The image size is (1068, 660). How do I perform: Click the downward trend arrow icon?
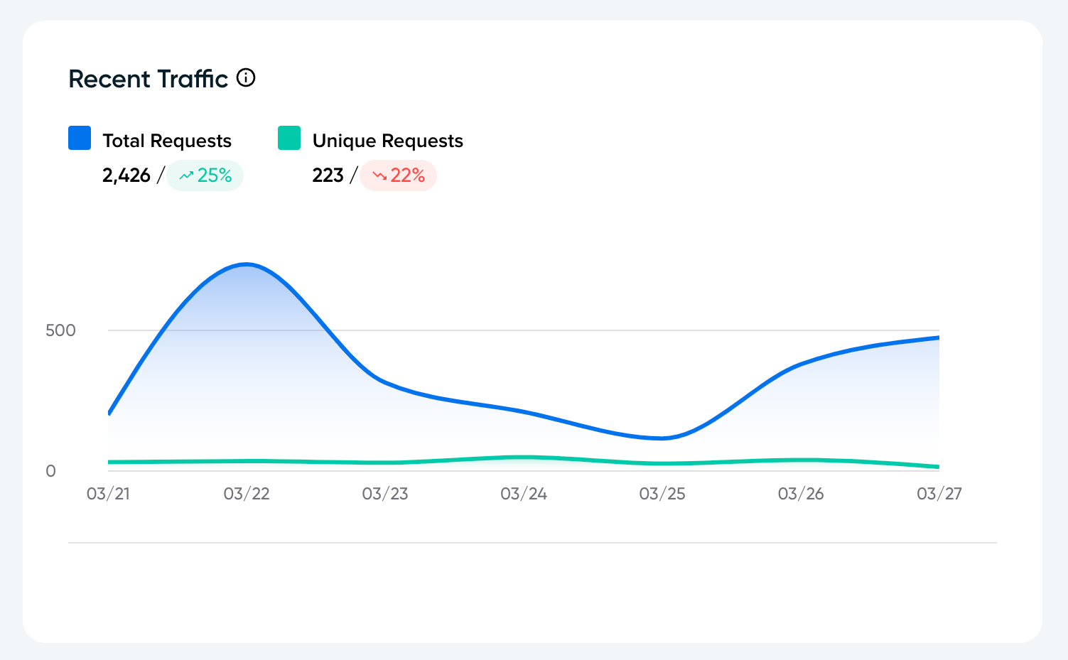click(379, 175)
